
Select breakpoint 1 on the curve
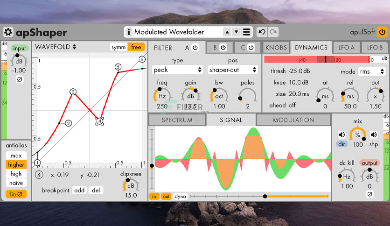click(x=37, y=163)
